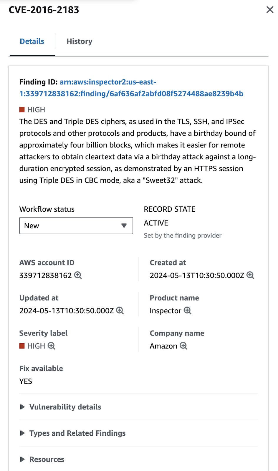
Task: Click the red severity swatch above the description
Action: tap(22, 110)
